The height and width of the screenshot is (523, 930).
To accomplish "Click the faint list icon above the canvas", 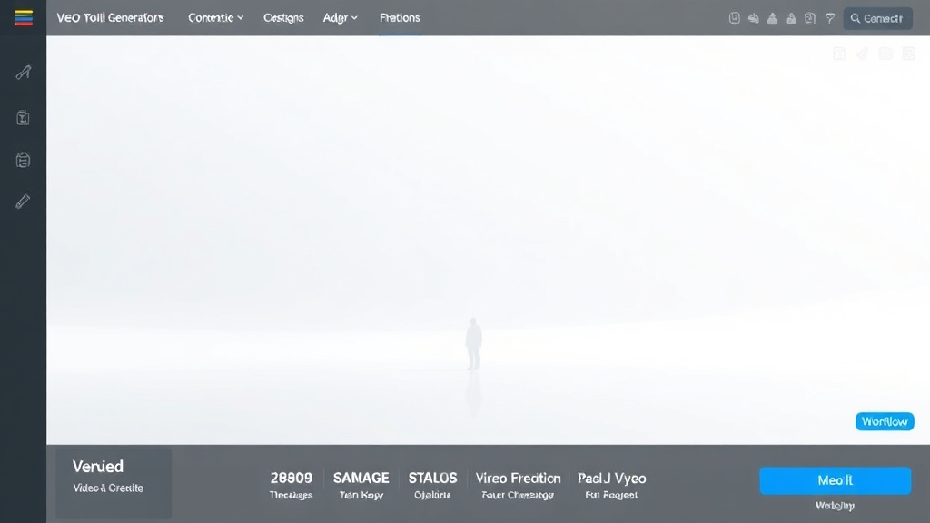I will pos(885,54).
